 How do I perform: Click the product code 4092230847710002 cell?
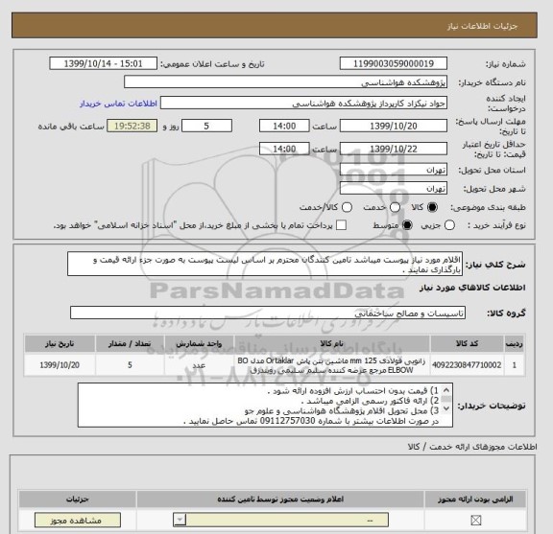[467, 365]
